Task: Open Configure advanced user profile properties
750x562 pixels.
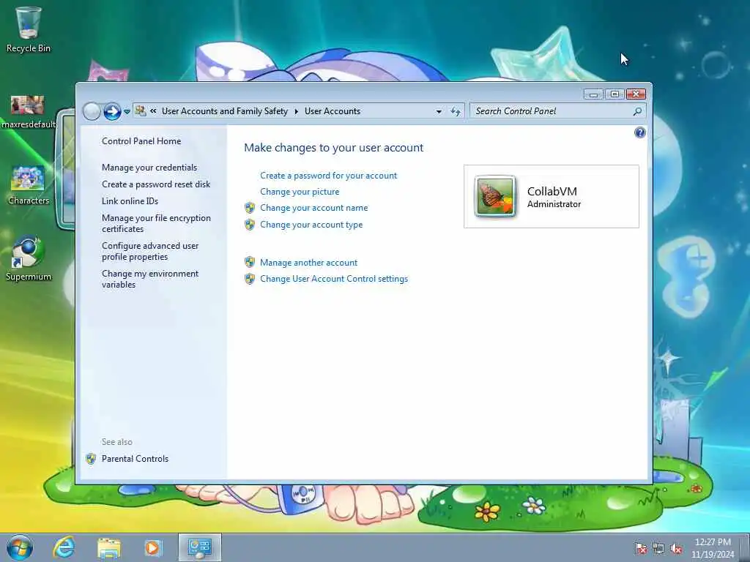Action: coord(149,251)
